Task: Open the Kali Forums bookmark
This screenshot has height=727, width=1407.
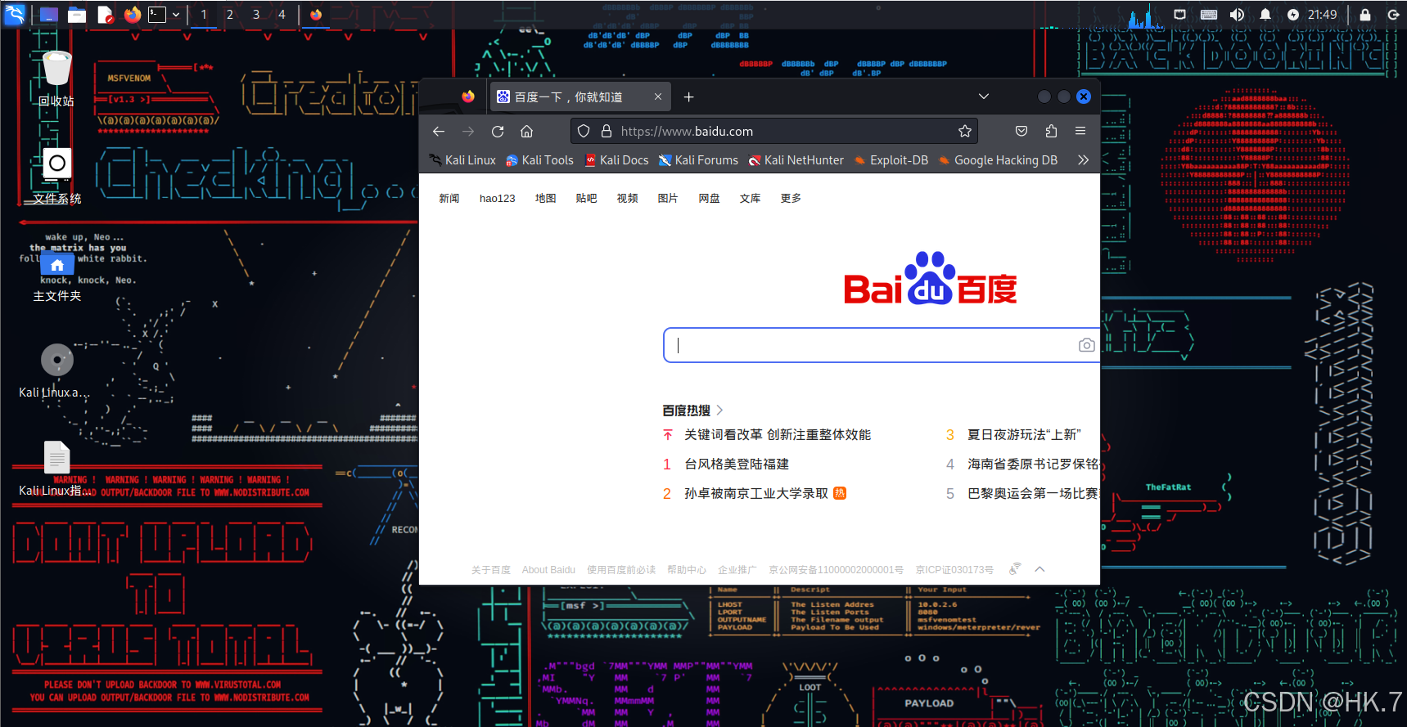Action: (698, 160)
